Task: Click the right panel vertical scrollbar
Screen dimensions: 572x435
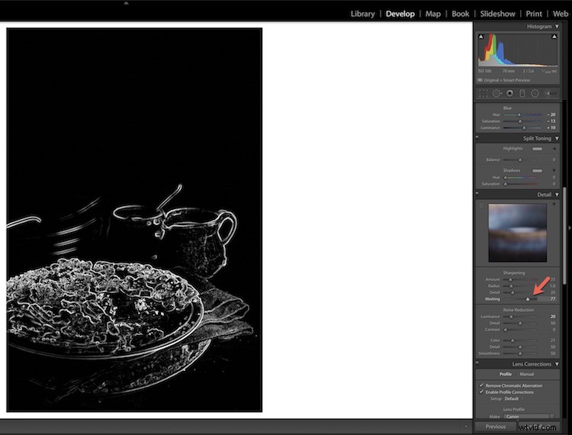Action: pyautogui.click(x=564, y=235)
